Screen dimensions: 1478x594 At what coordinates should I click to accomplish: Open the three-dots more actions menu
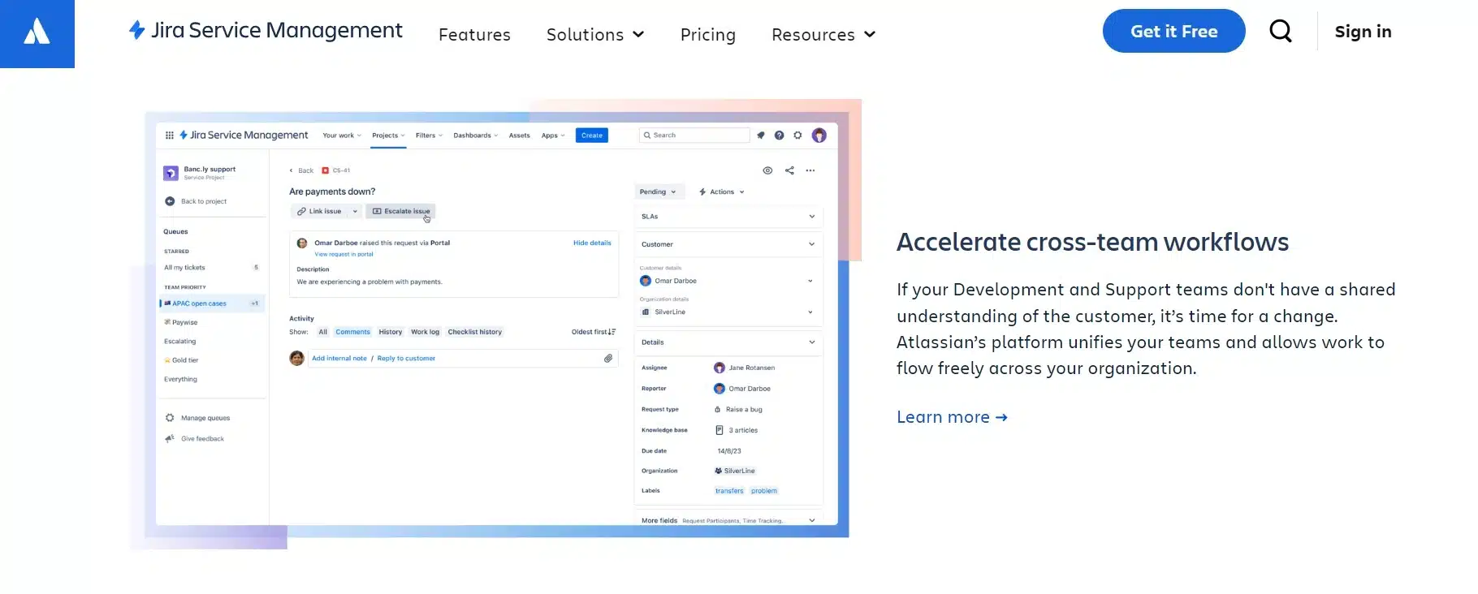[x=810, y=170]
